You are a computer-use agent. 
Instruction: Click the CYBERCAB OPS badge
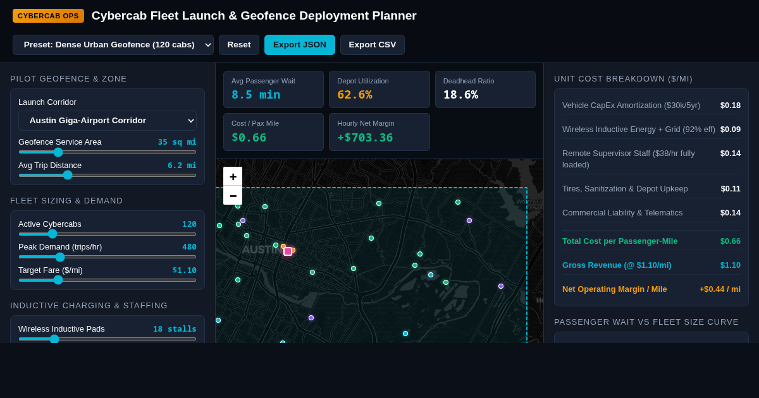(48, 16)
